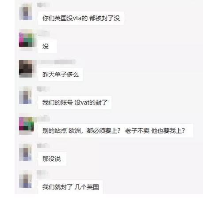
Task: Click message "我们就封了 几个英国"
Action: (70, 187)
